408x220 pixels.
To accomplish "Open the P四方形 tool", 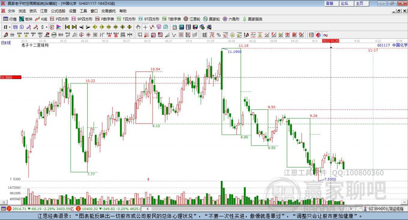I will [x=59, y=19].
